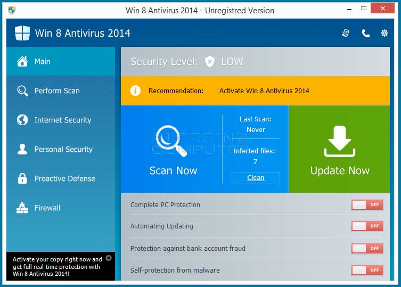Click the phone support icon

coord(366,33)
